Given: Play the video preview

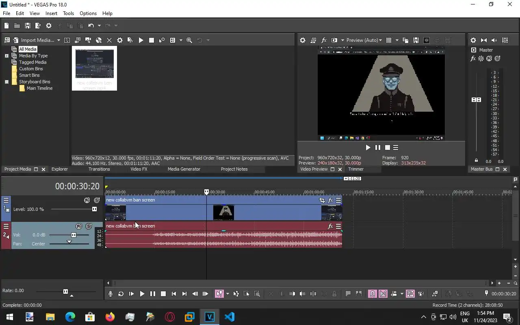Looking at the screenshot, I should pyautogui.click(x=368, y=147).
